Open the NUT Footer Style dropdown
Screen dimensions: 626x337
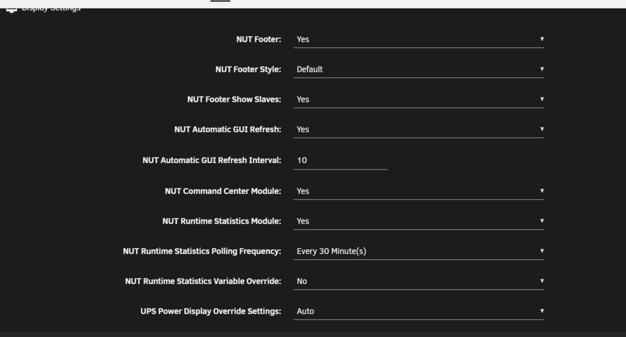coord(419,69)
